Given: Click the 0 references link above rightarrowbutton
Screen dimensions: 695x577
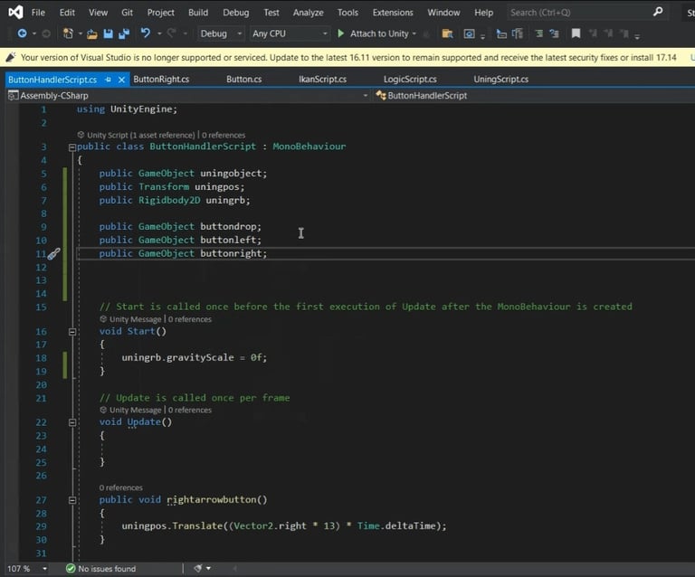Looking at the screenshot, I should coord(120,487).
